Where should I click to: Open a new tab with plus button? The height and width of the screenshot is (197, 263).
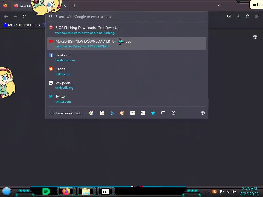click(74, 6)
